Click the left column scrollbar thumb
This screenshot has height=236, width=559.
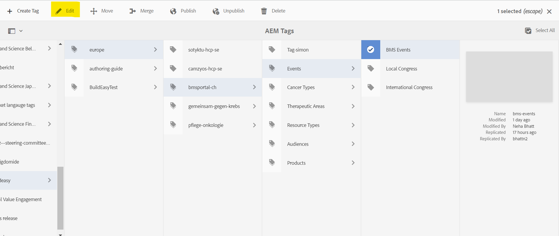(60, 198)
